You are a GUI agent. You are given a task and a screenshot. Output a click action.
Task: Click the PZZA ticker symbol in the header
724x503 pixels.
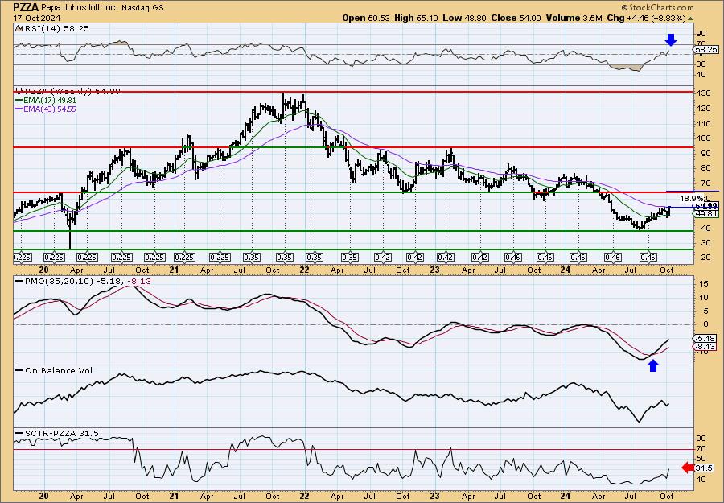[x=24, y=7]
